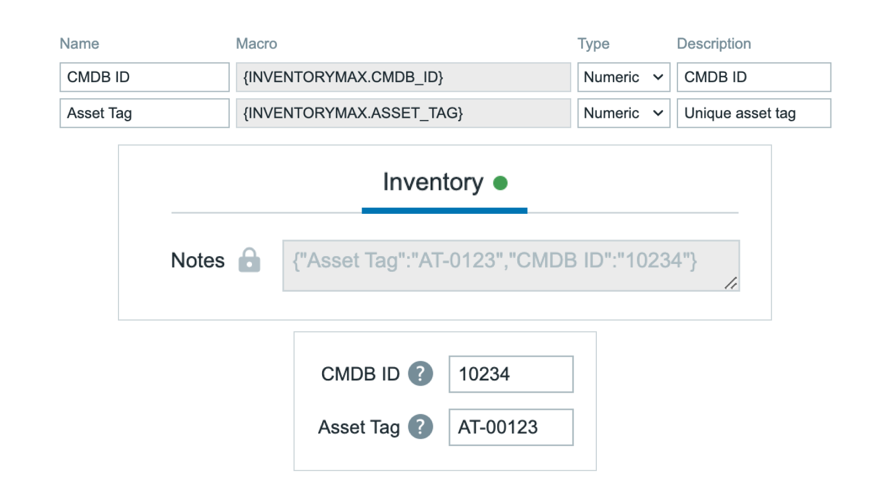
Task: Click the lock icon beside Notes
Action: (249, 260)
